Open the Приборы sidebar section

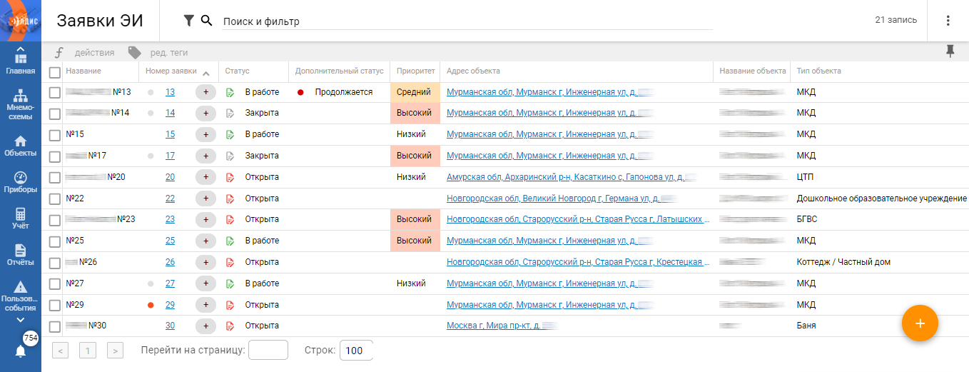[21, 183]
